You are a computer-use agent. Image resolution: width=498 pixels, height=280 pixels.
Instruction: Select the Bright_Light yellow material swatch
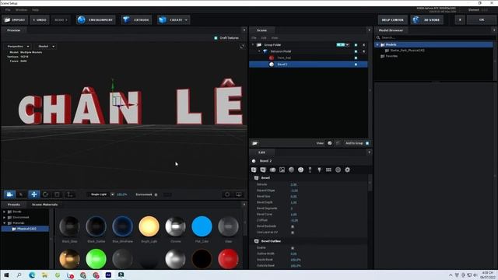149,226
